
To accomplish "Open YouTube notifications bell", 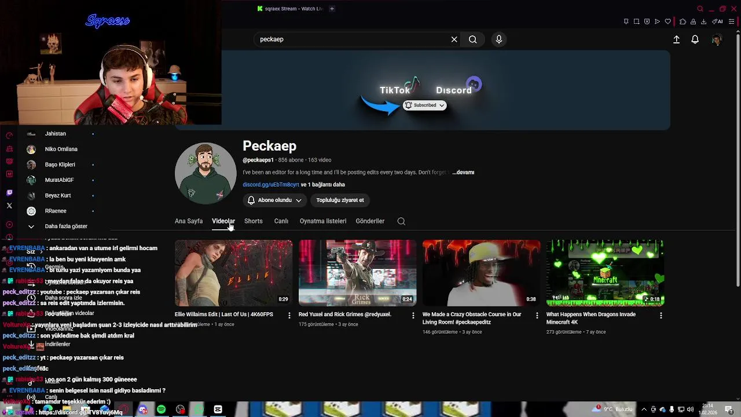I will [x=695, y=39].
